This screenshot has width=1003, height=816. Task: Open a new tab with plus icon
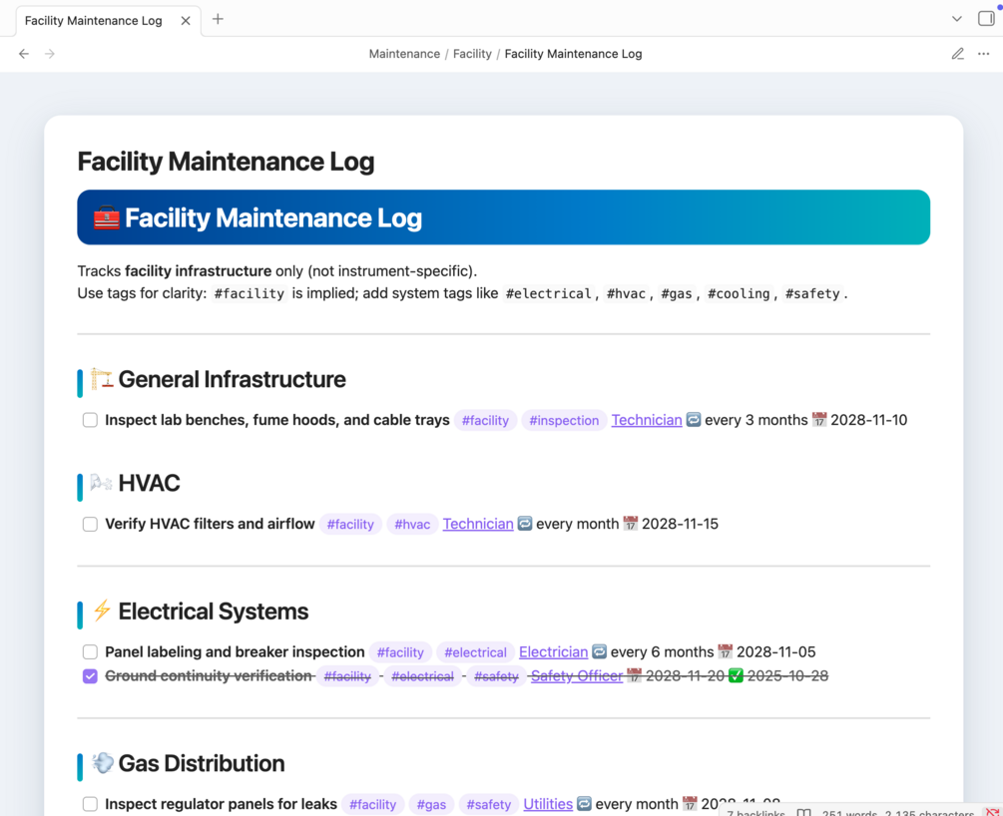pos(219,19)
